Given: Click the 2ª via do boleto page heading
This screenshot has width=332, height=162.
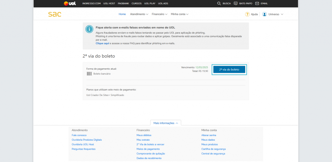Looking at the screenshot, I should [99, 56].
